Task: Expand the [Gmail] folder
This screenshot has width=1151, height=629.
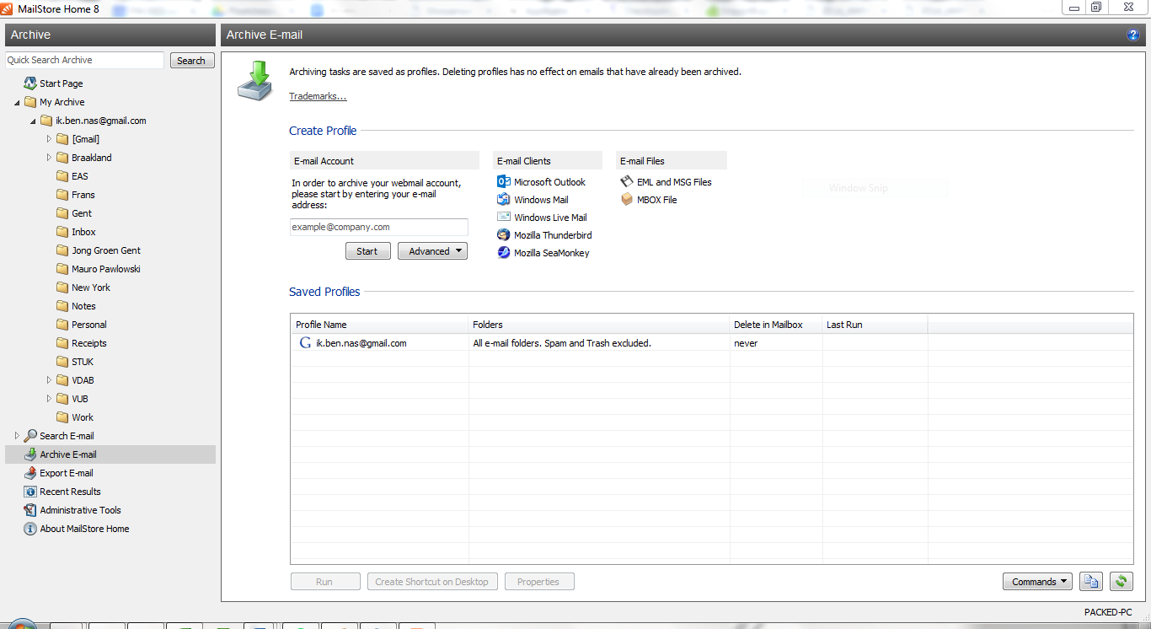Action: pyautogui.click(x=50, y=139)
